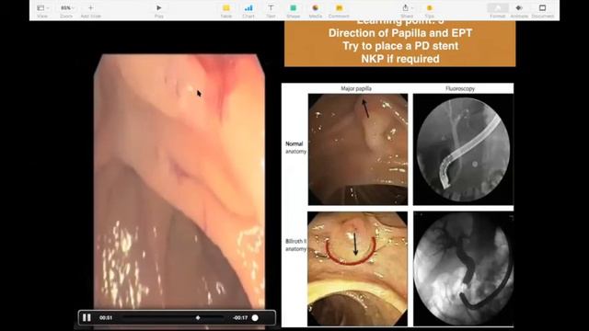Click the remaining time -00:17 label
This screenshot has height=331, width=589.
[x=240, y=318]
